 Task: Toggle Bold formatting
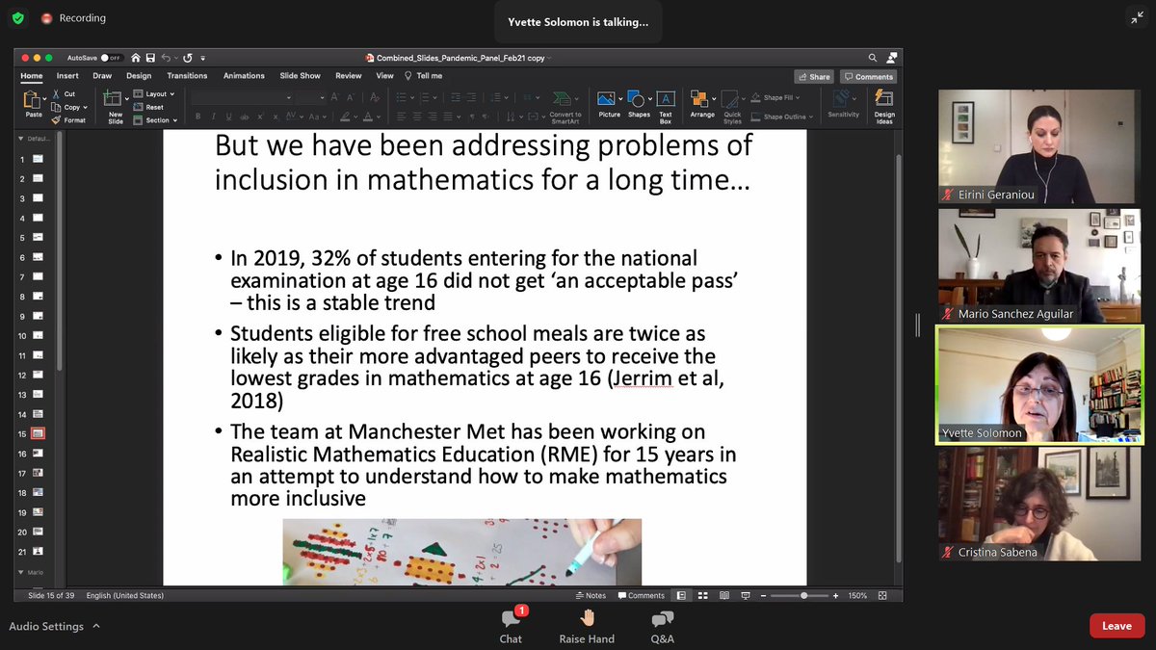pyautogui.click(x=198, y=117)
